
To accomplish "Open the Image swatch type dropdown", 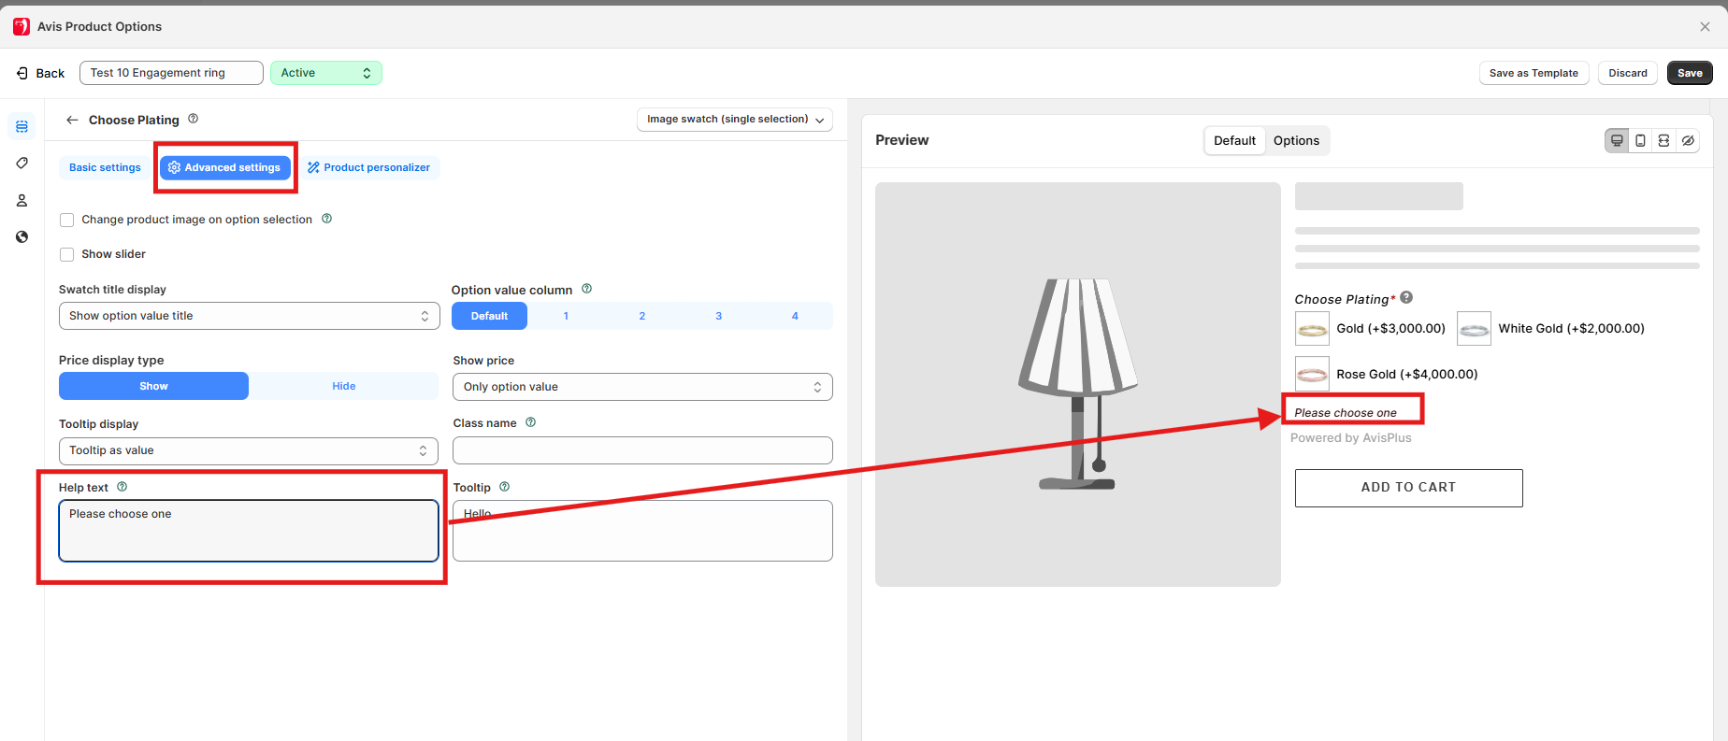I will pyautogui.click(x=734, y=120).
